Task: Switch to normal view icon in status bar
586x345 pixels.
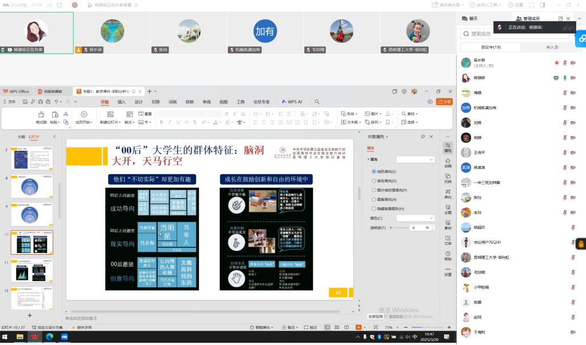Action: [x=327, y=327]
